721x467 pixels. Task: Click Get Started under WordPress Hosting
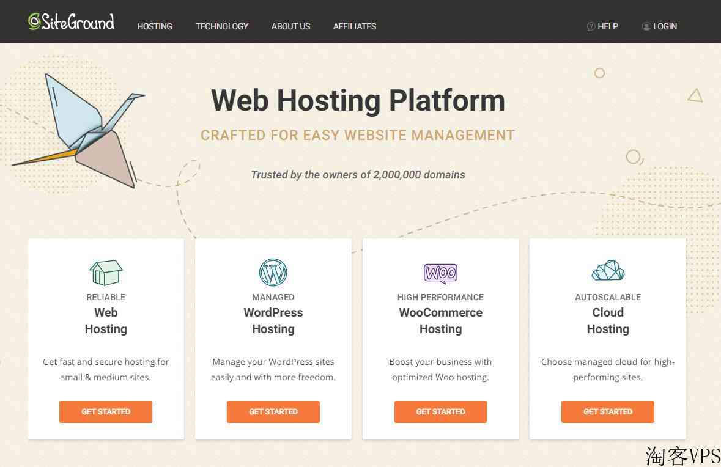click(x=273, y=412)
